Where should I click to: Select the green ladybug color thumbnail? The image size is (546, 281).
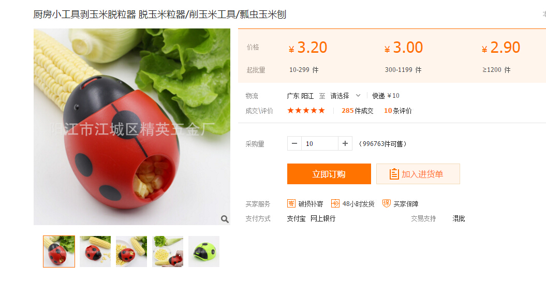point(204,252)
